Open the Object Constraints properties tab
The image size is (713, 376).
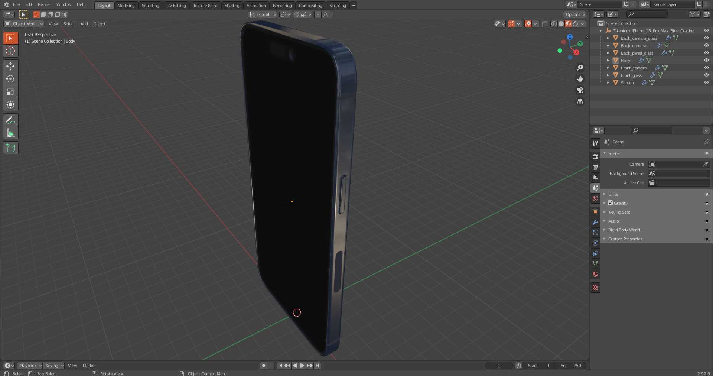click(x=595, y=253)
